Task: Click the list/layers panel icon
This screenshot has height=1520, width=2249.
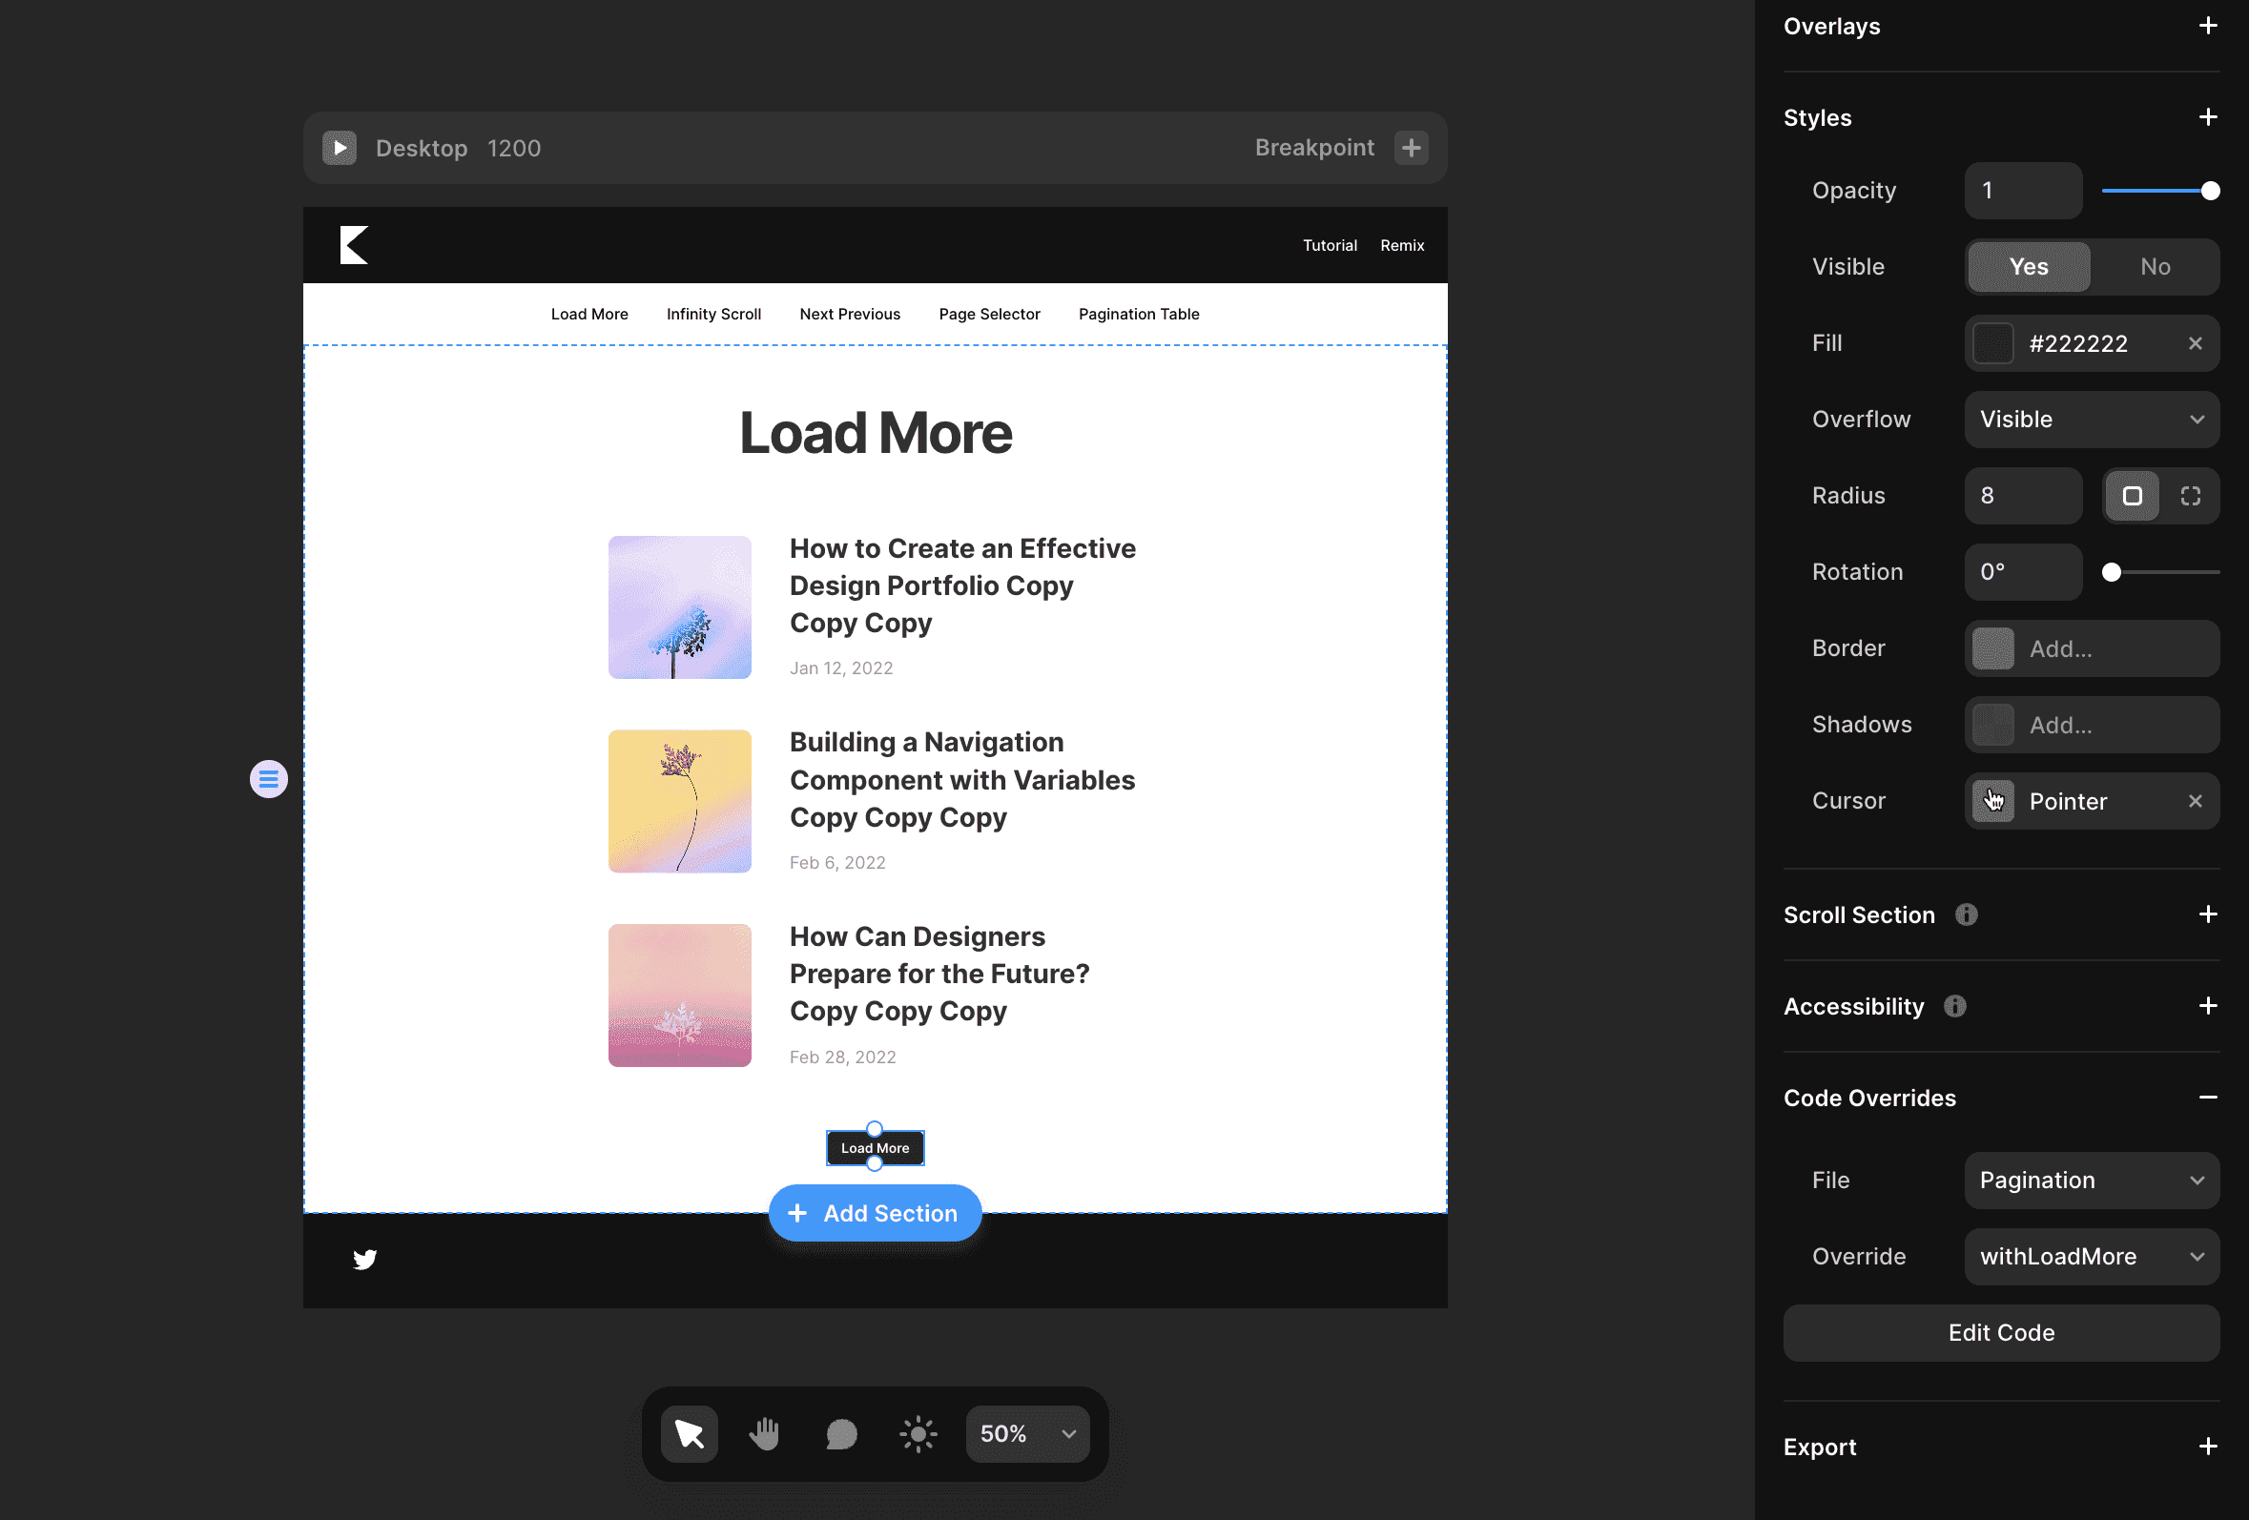Action: 270,779
